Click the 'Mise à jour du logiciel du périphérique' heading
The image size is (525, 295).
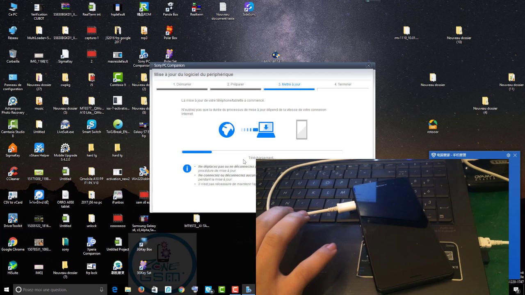click(x=194, y=75)
